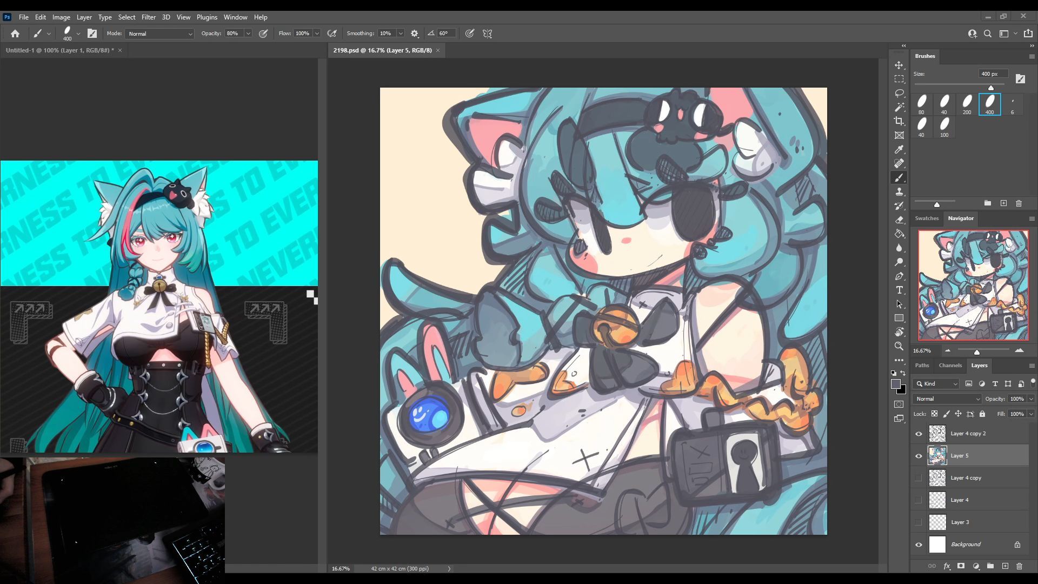Viewport: 1038px width, 584px height.
Task: Show Layer 4 visibility box
Action: click(x=919, y=500)
